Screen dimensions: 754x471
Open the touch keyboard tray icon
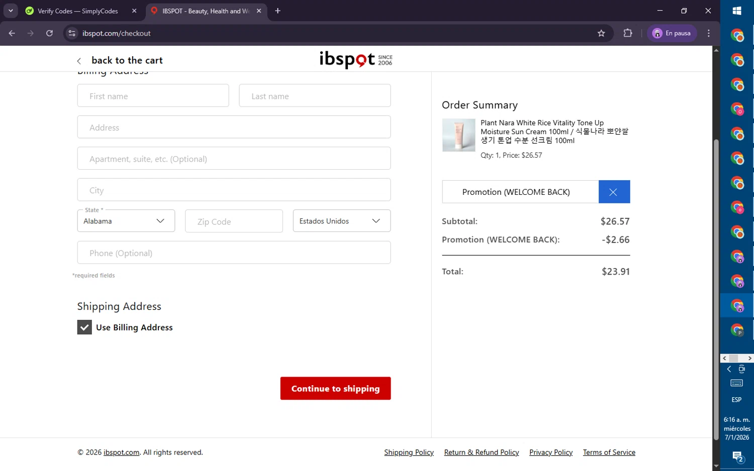click(737, 383)
